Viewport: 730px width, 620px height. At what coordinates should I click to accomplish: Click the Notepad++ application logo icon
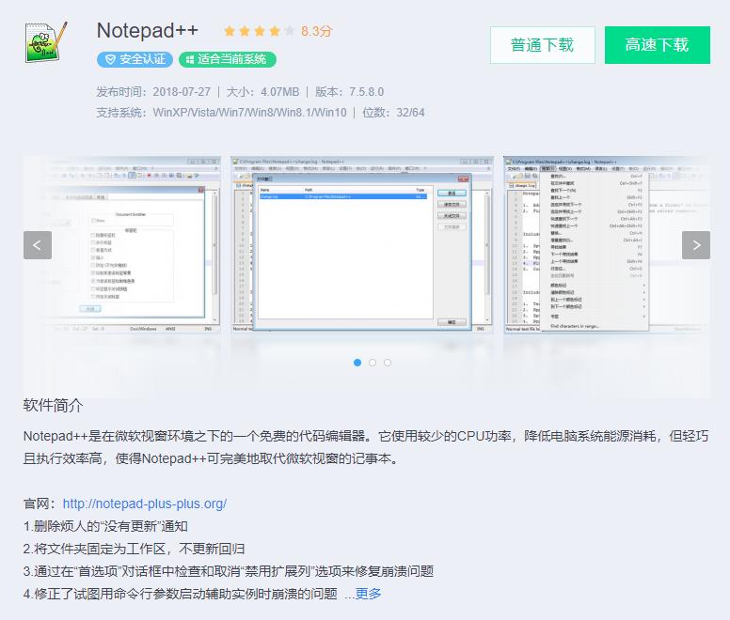point(46,42)
